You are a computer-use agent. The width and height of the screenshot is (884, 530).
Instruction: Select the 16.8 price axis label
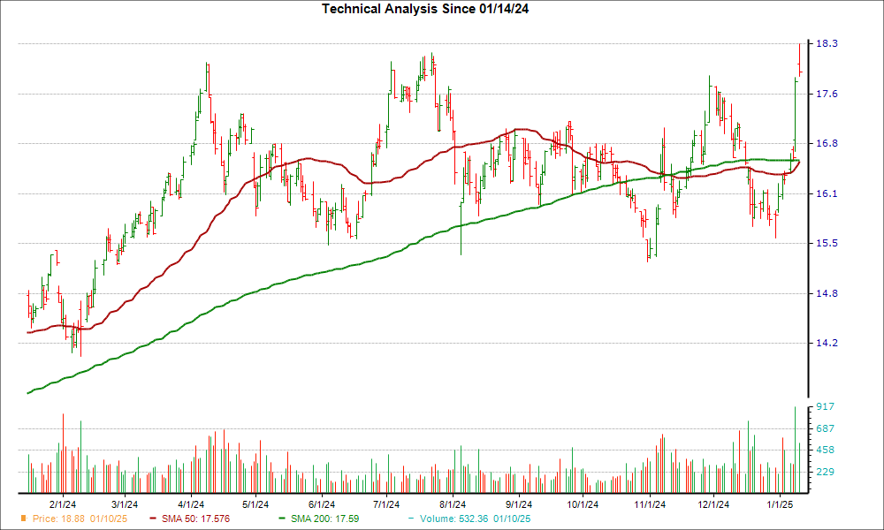click(827, 144)
